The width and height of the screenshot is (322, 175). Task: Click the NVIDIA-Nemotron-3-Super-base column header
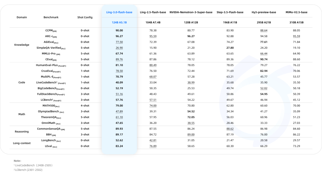tap(191, 12)
